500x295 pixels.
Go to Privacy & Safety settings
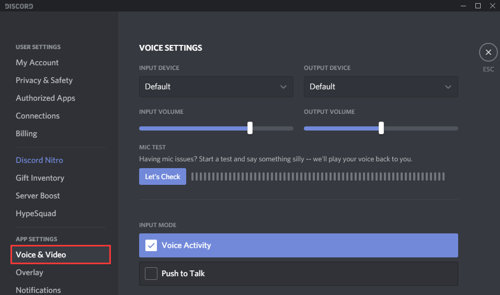point(44,80)
